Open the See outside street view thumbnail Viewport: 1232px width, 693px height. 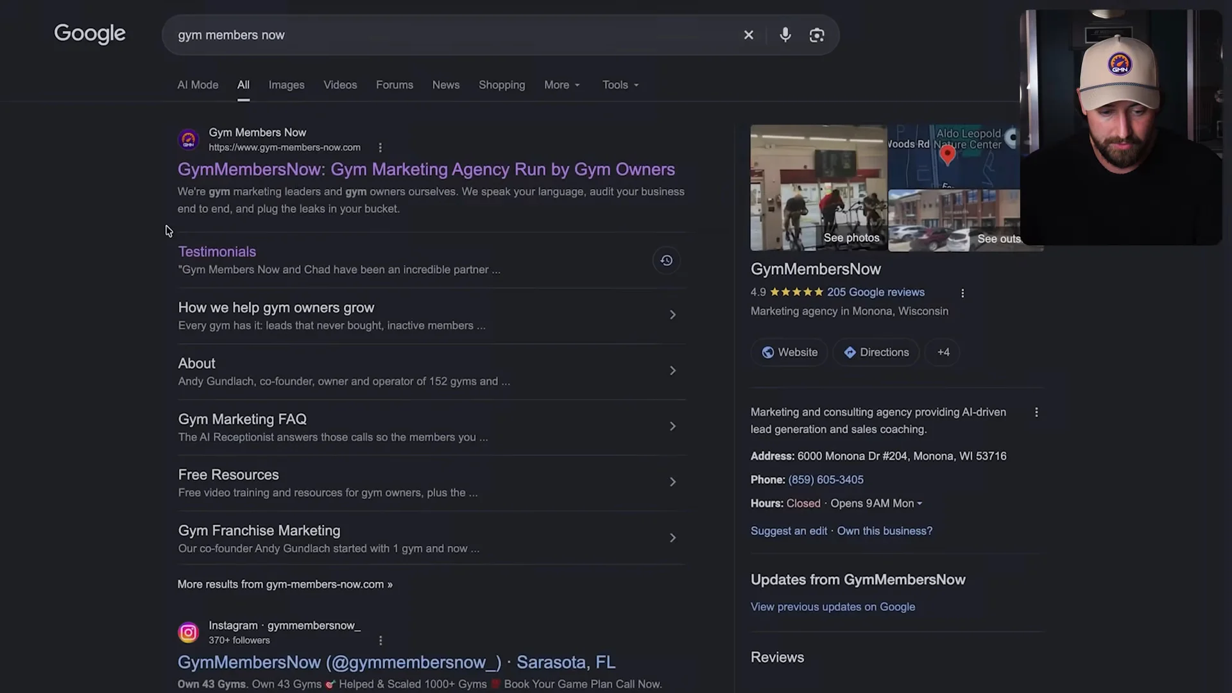pyautogui.click(x=954, y=221)
